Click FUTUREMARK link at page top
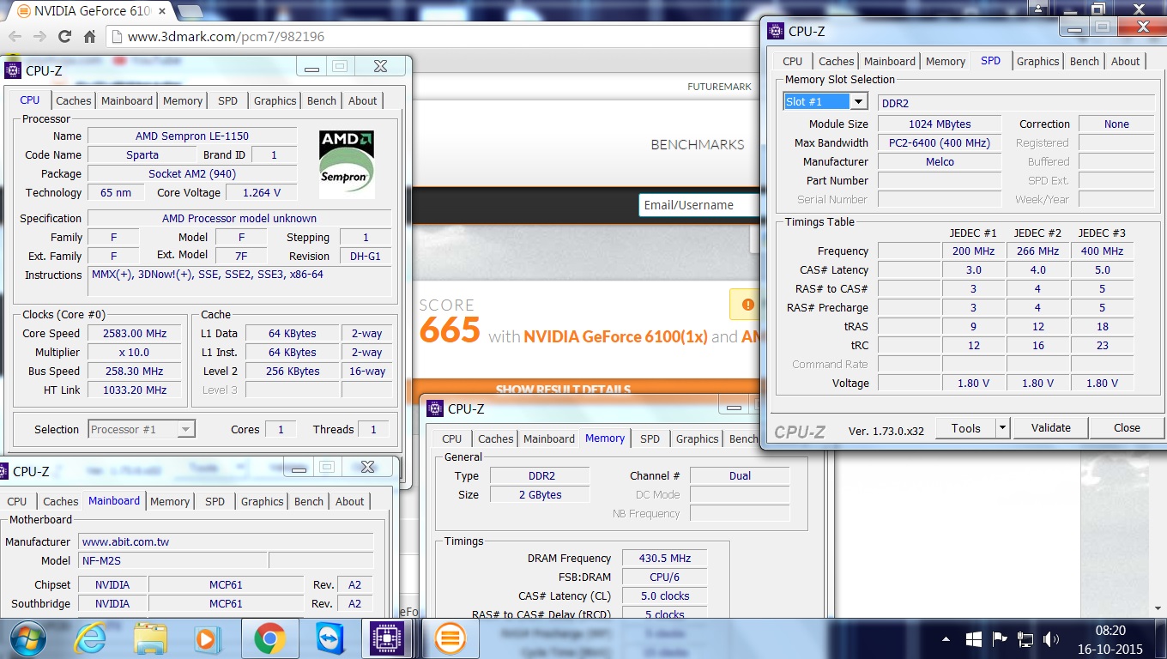Image resolution: width=1167 pixels, height=659 pixels. pyautogui.click(x=719, y=87)
